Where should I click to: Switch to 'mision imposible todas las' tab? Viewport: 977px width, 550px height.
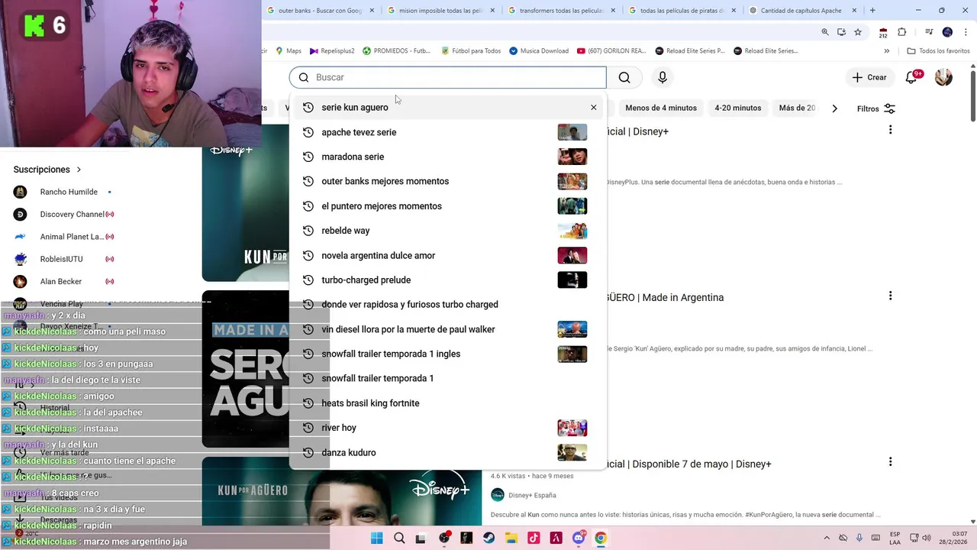pos(441,11)
